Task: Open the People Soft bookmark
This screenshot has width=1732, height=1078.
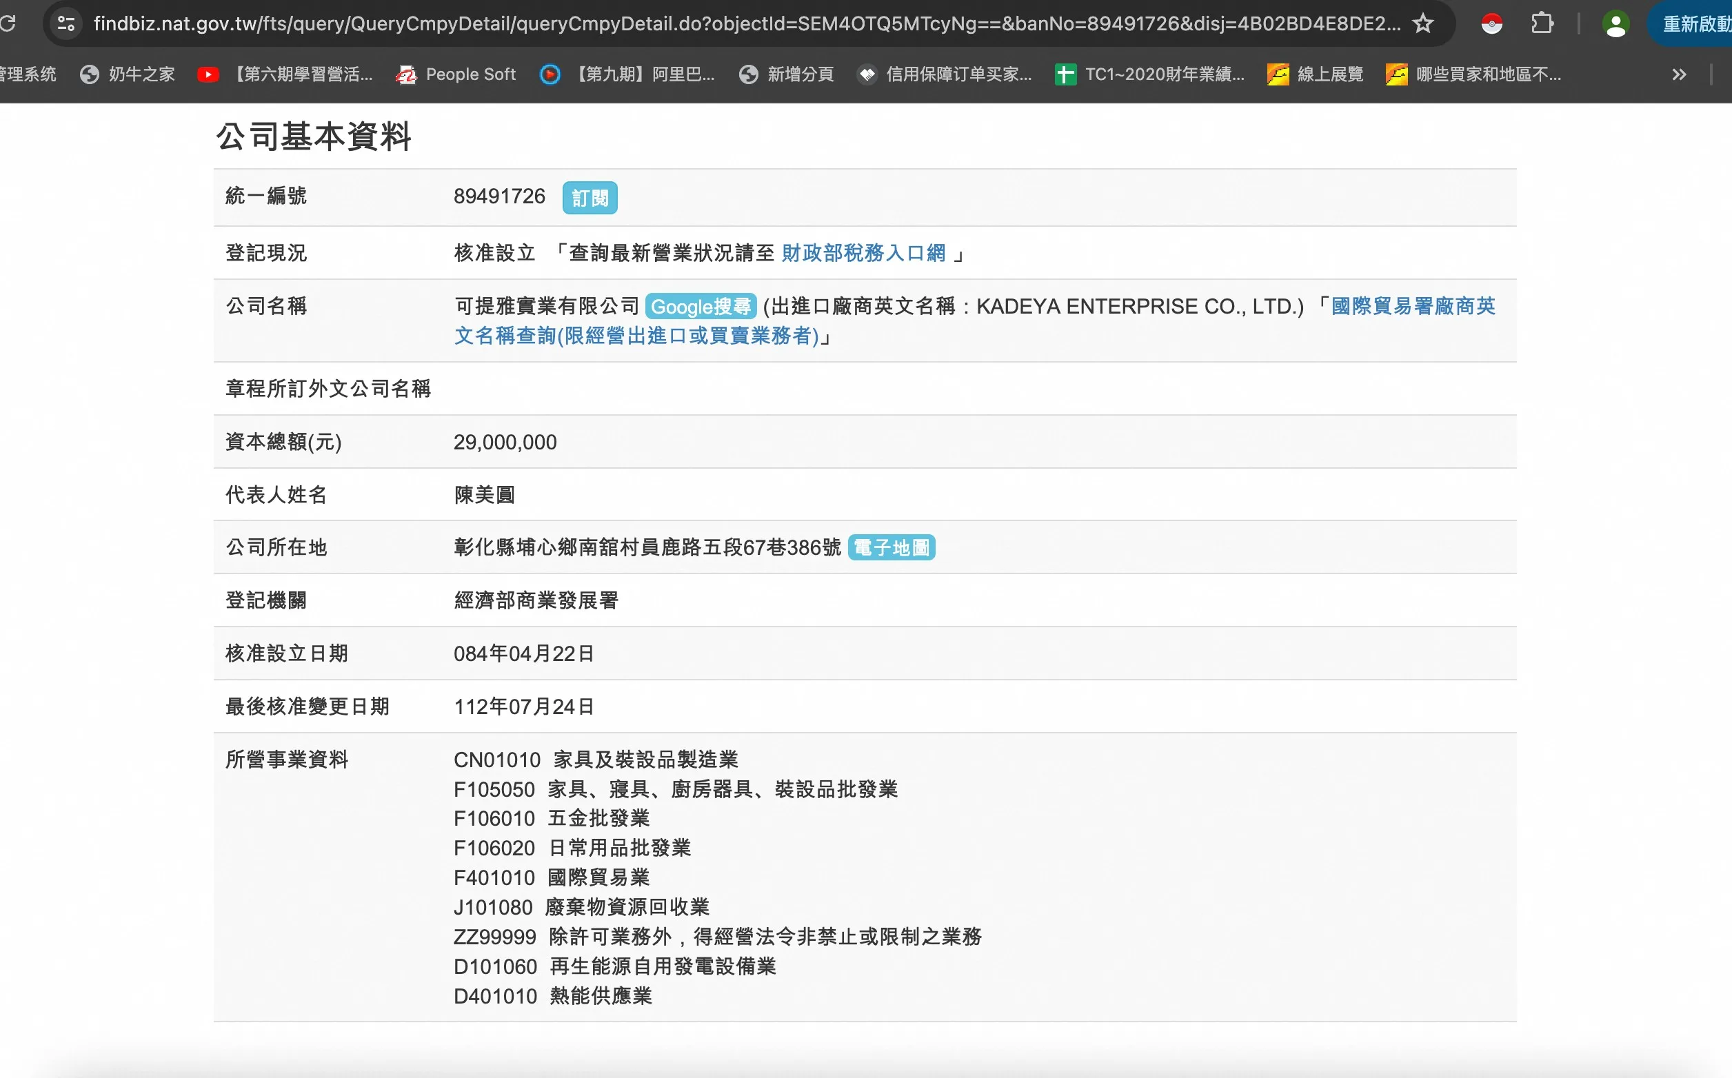Action: pos(456,74)
